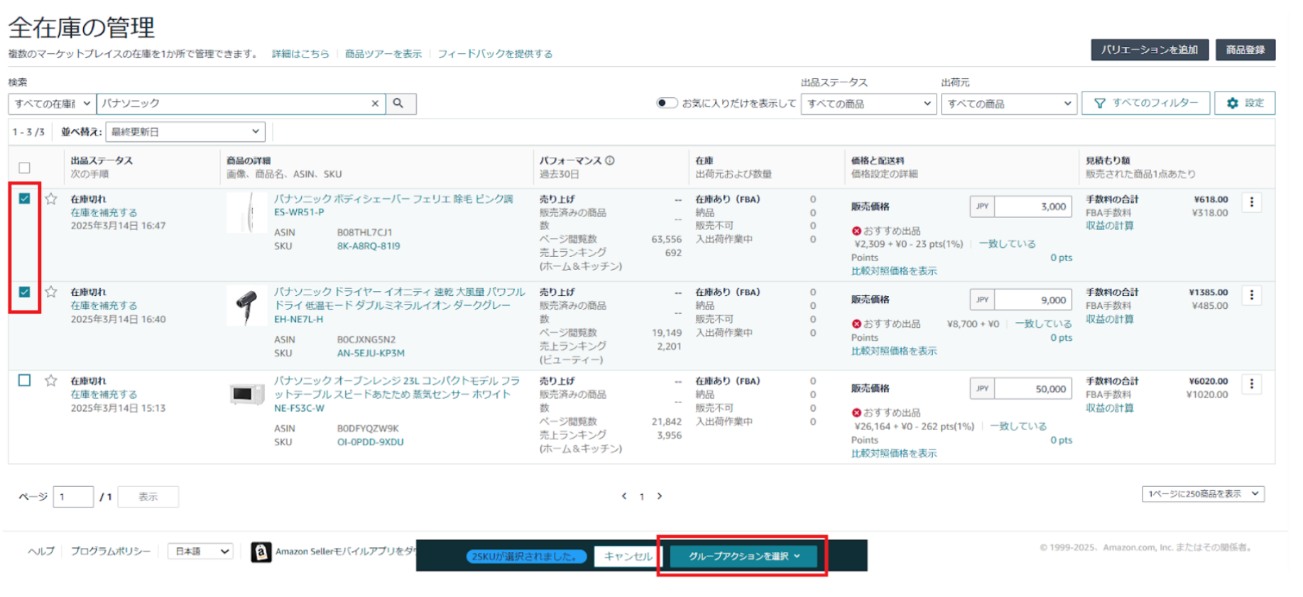Open SKU link OI-0PDD-9XDU
The image size is (1303, 597).
pyautogui.click(x=370, y=442)
